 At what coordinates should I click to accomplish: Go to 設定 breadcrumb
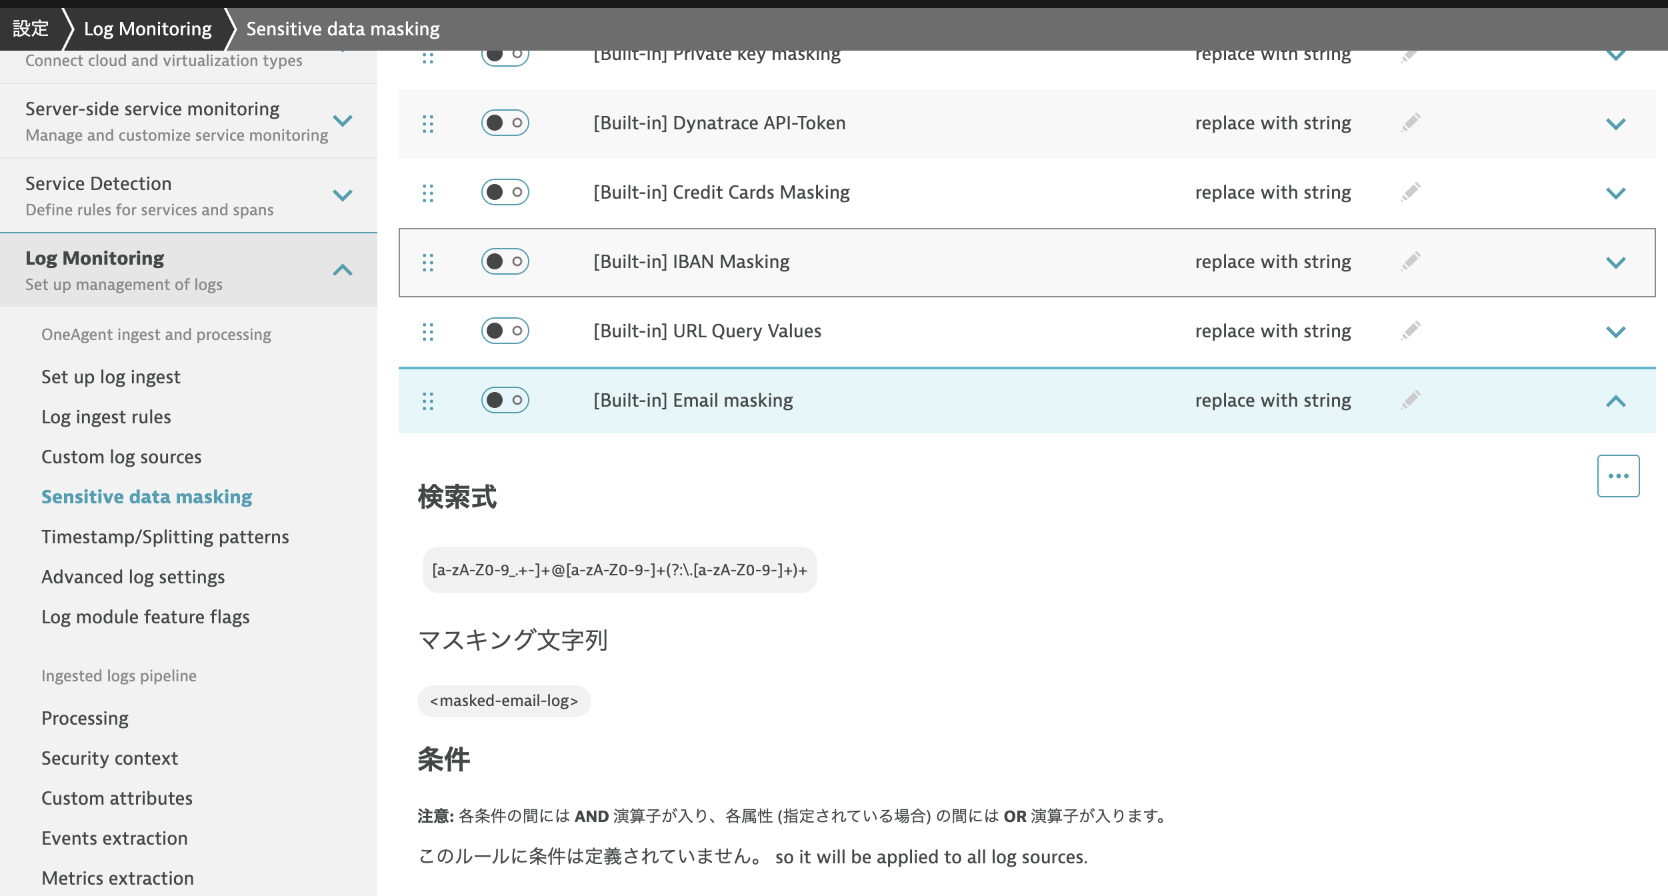(x=31, y=29)
